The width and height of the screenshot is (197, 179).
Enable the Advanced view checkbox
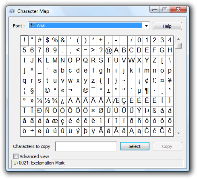(x=16, y=156)
